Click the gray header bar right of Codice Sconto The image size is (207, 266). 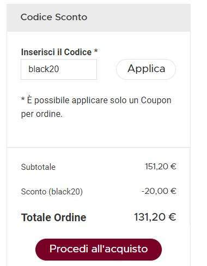coord(139,17)
